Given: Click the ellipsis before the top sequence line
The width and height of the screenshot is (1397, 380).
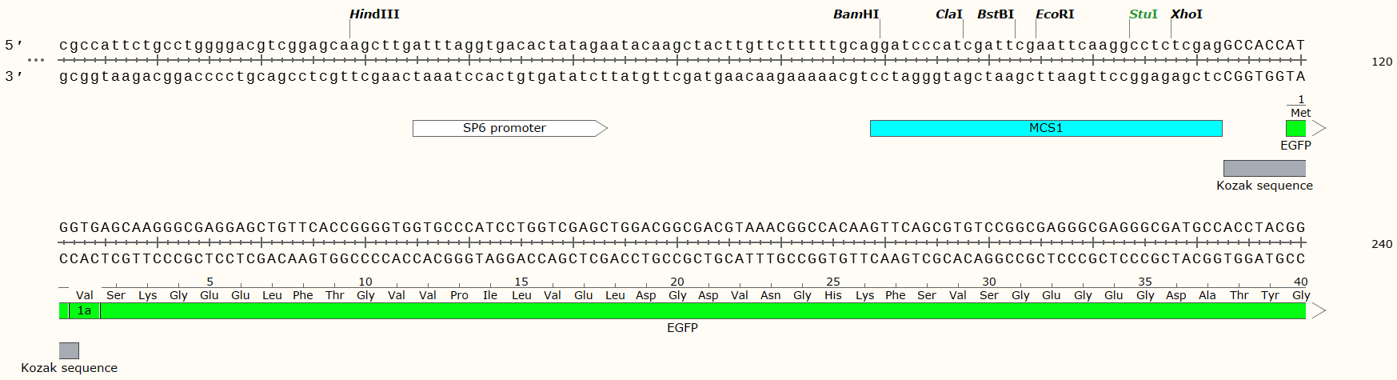Looking at the screenshot, I should click(x=36, y=61).
